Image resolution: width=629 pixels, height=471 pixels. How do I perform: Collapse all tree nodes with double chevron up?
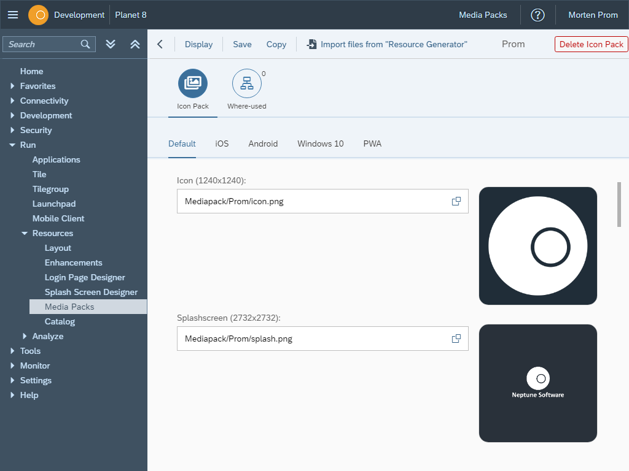click(135, 44)
